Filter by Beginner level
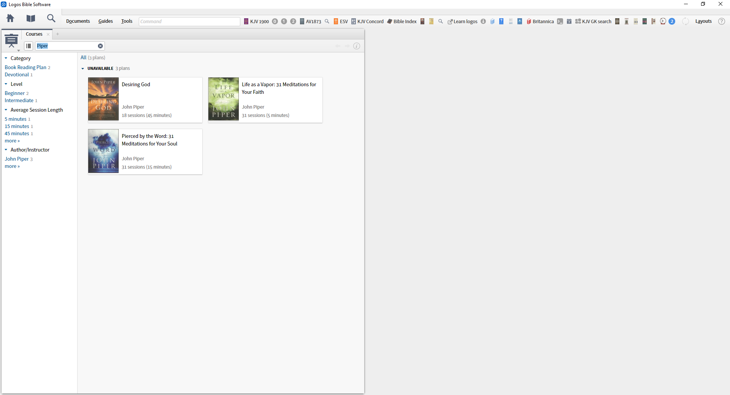Image resolution: width=730 pixels, height=395 pixels. point(14,93)
